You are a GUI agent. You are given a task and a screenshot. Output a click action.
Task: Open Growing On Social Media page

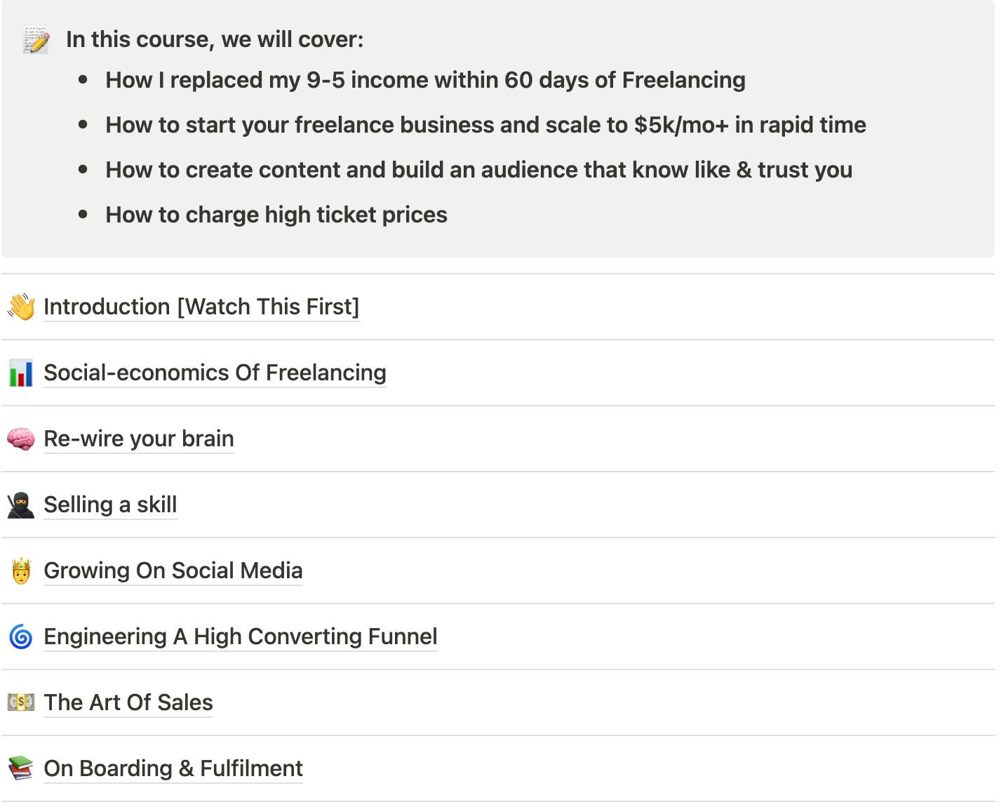pyautogui.click(x=173, y=571)
